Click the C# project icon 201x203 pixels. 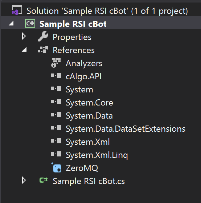click(x=30, y=23)
